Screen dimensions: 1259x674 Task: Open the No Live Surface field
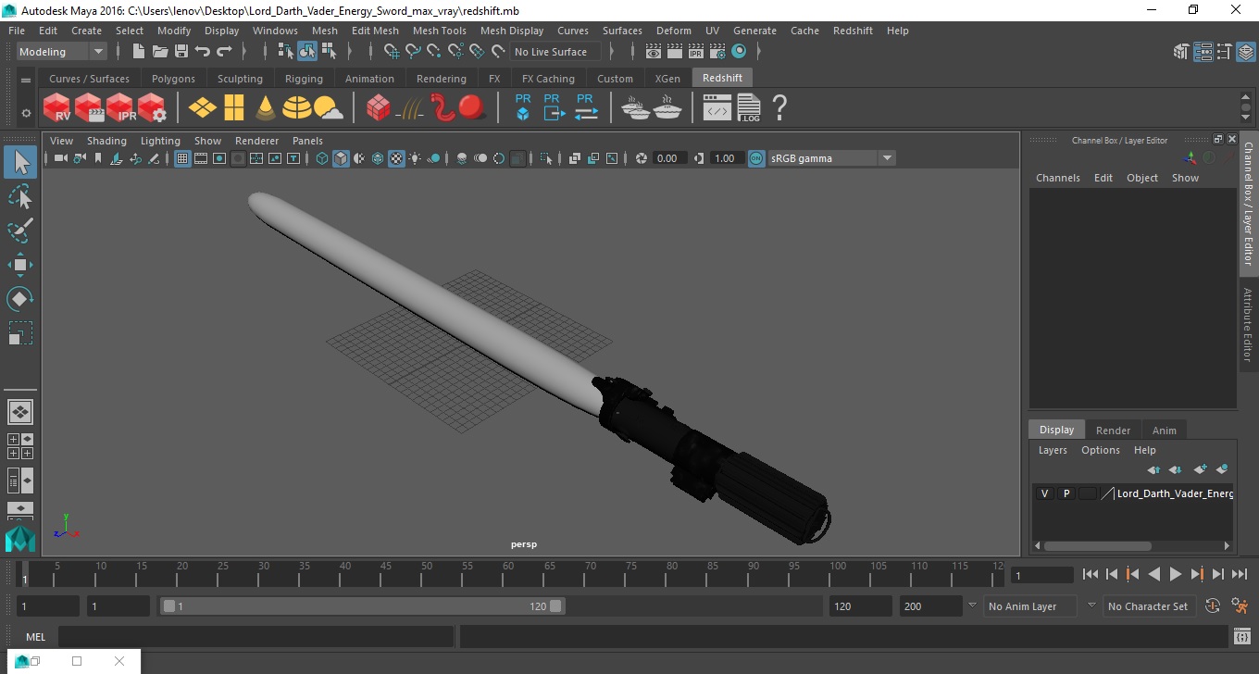556,52
